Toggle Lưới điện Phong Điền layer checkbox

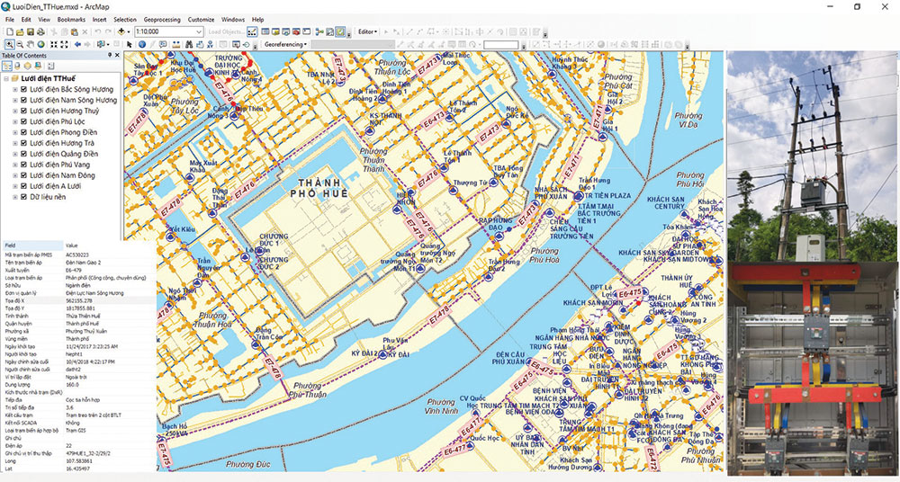pos(23,132)
